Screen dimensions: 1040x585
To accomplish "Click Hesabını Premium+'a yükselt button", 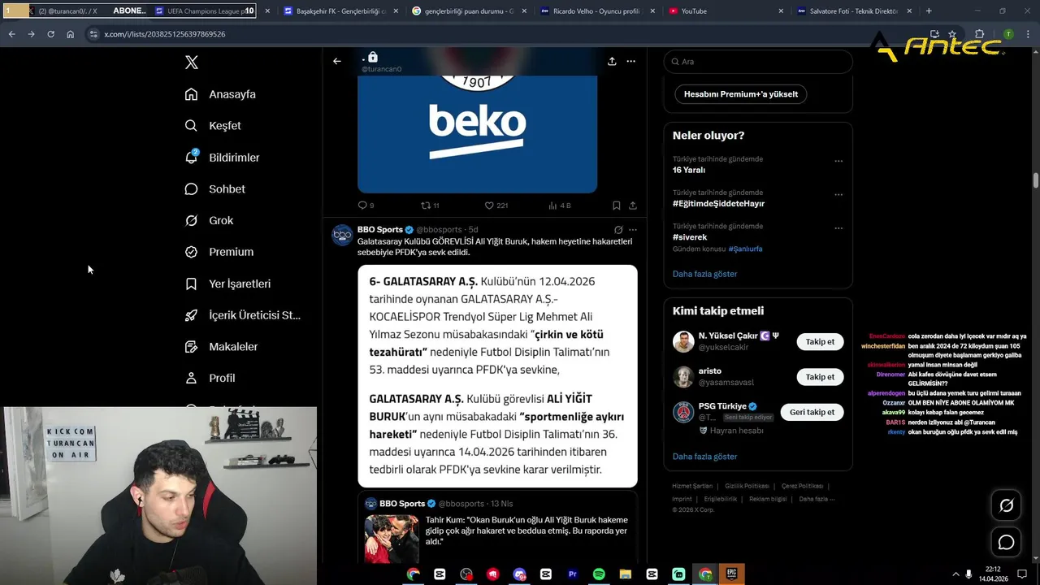I will [x=741, y=94].
